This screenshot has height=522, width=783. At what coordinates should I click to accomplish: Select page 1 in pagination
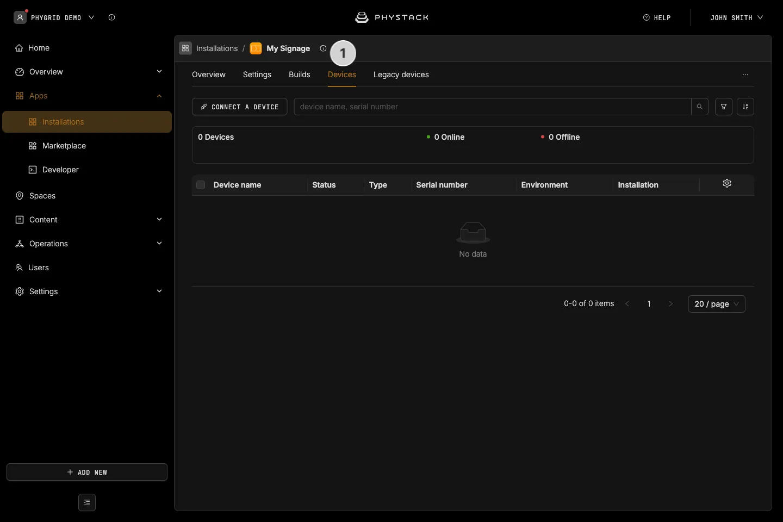[x=649, y=304]
